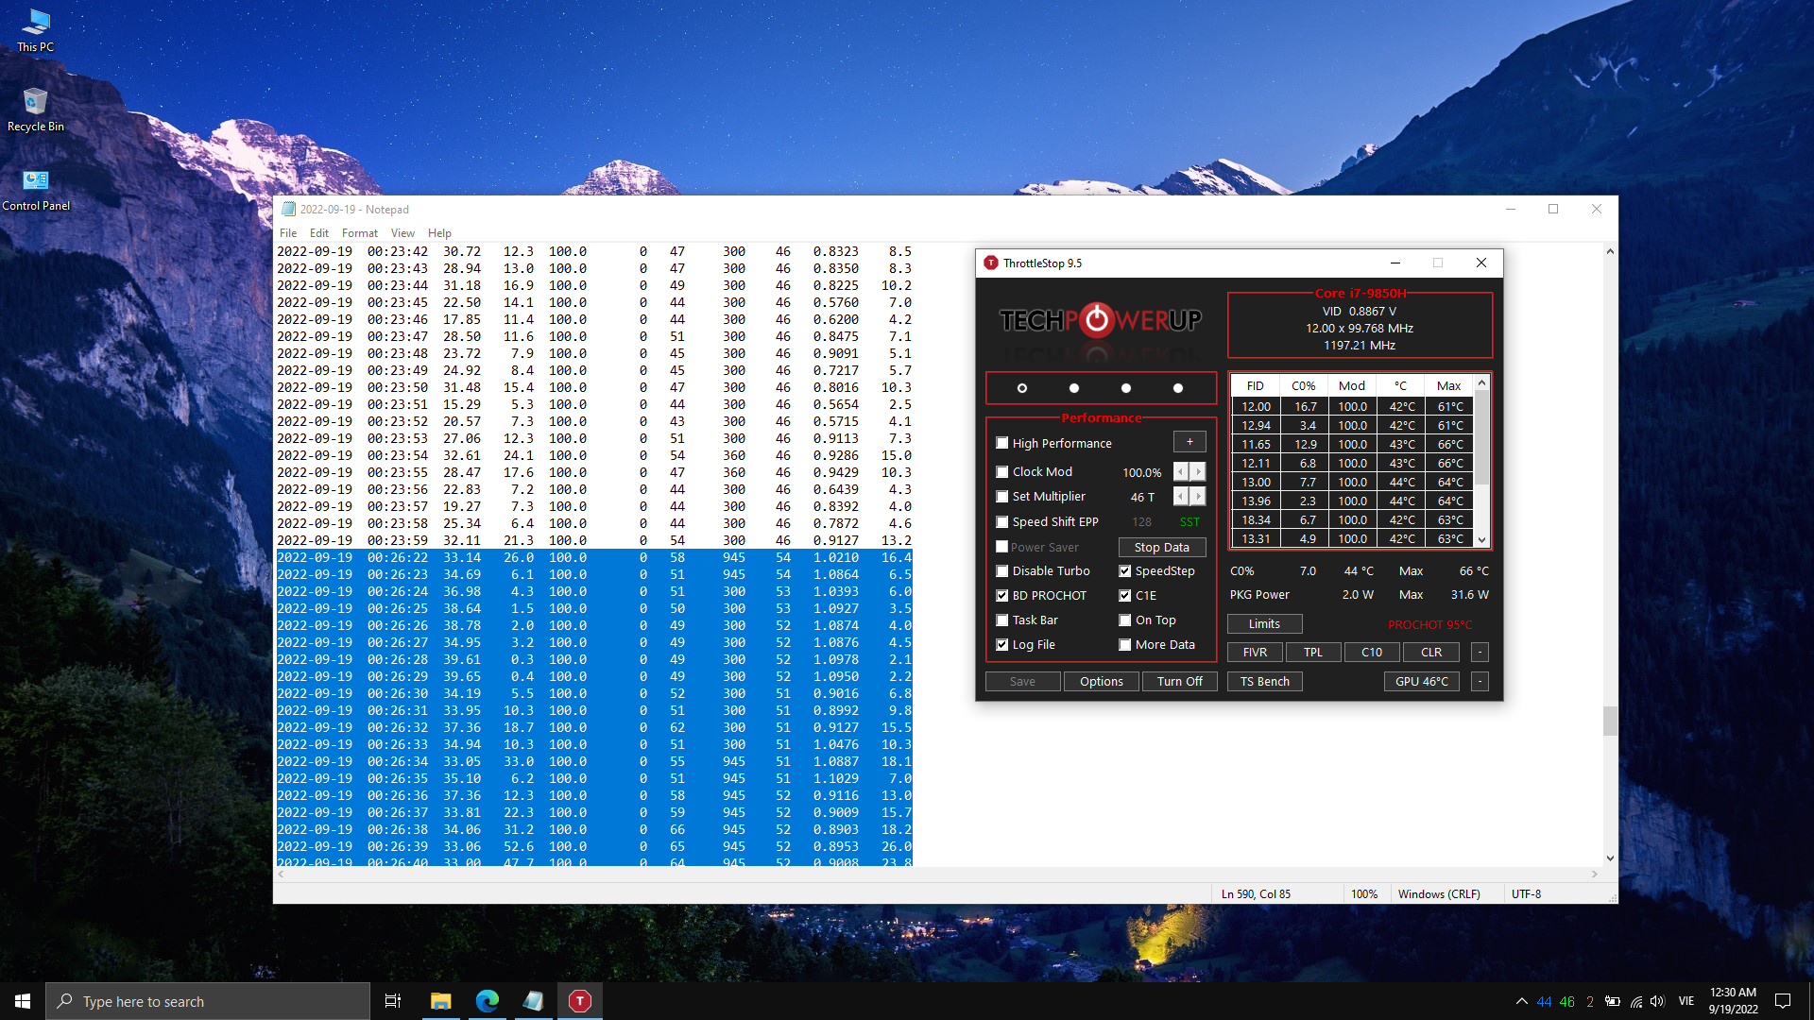Click the Stop Data button

tap(1162, 548)
